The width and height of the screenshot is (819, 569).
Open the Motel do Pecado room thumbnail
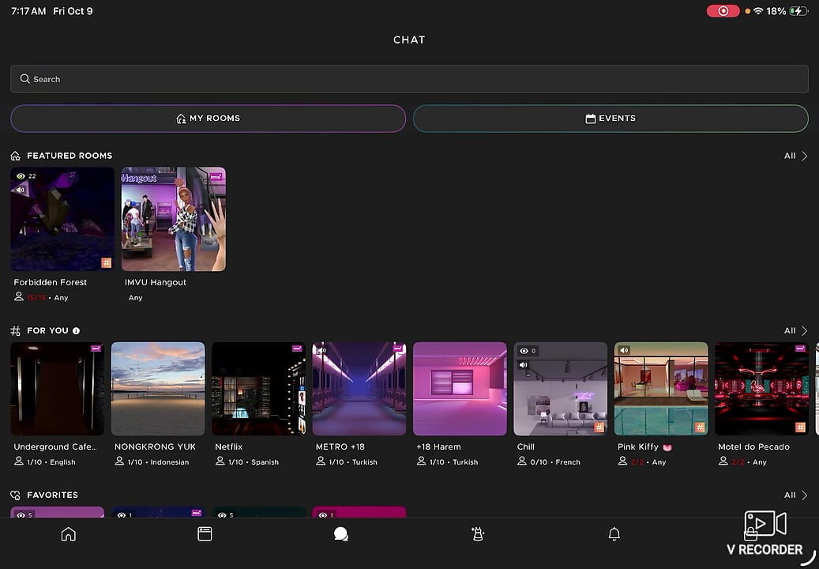pos(762,389)
